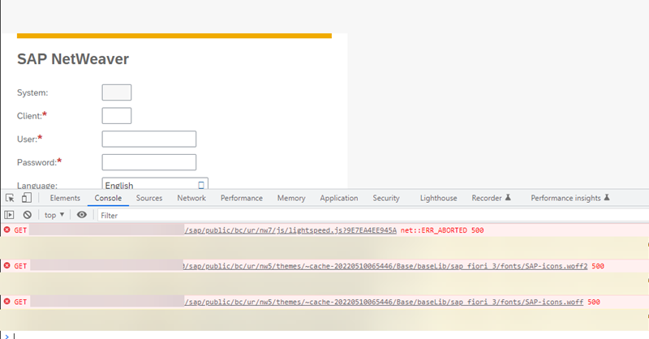Open the Recorder tab
Image resolution: width=649 pixels, height=339 pixels.
click(x=491, y=198)
